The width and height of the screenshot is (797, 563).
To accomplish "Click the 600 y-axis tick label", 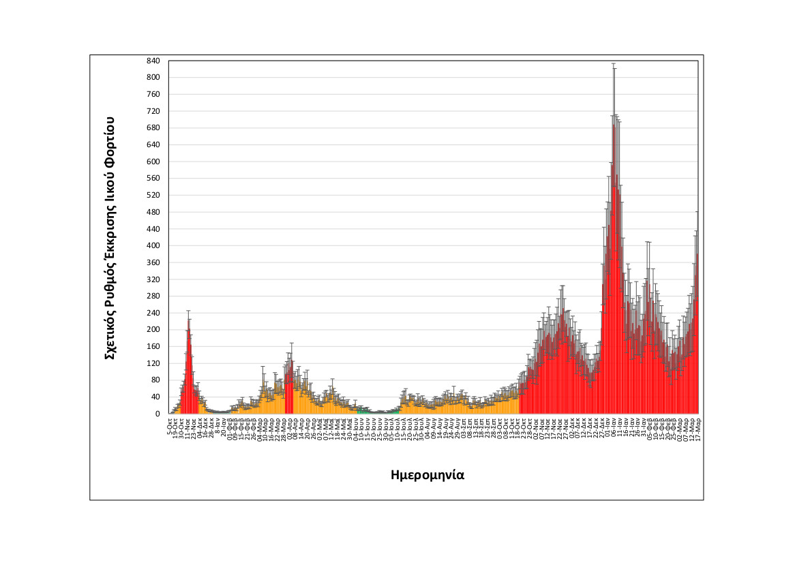I will tap(153, 162).
